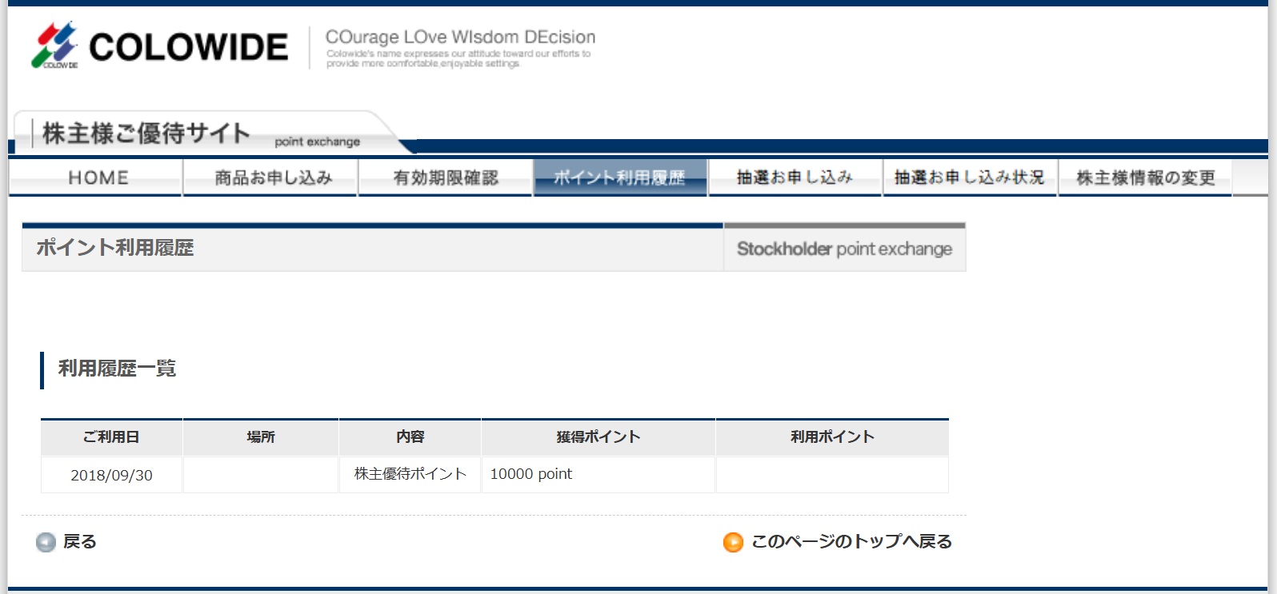Click the 株主優待ポイント table cell
Image resolution: width=1277 pixels, height=594 pixels.
(410, 474)
